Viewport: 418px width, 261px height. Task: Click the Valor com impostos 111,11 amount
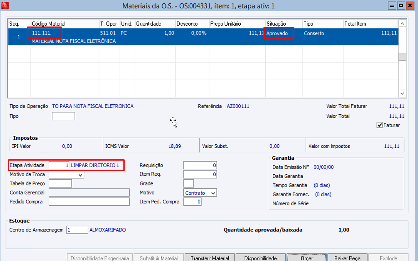(392, 146)
